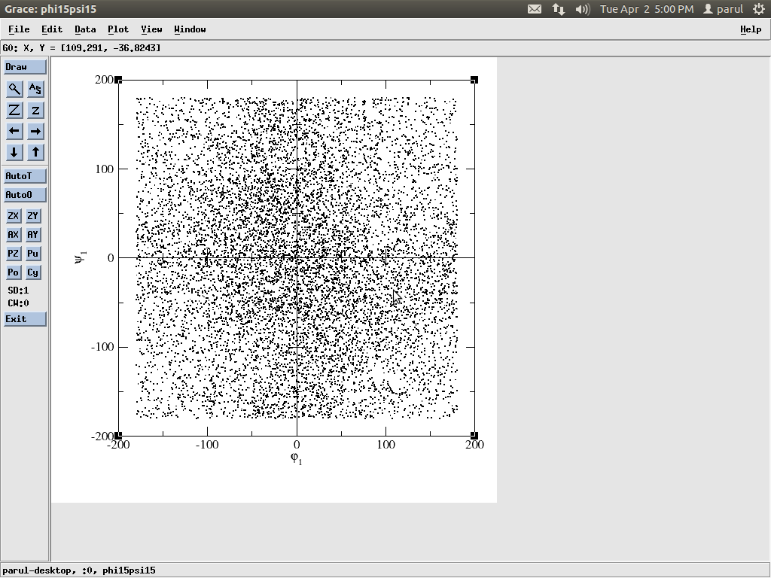Open the Plot menu
The image size is (771, 578).
(x=118, y=29)
